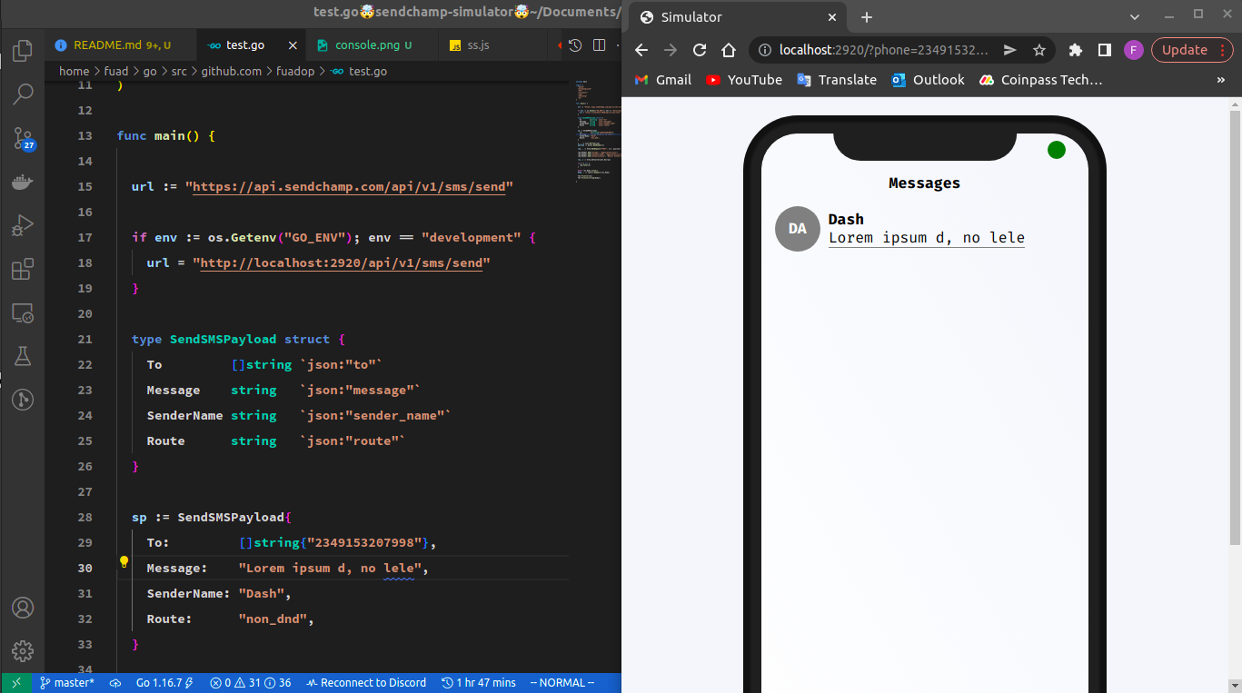Viewport: 1242px width, 693px height.
Task: View site information icon in address bar
Action: pyautogui.click(x=765, y=50)
